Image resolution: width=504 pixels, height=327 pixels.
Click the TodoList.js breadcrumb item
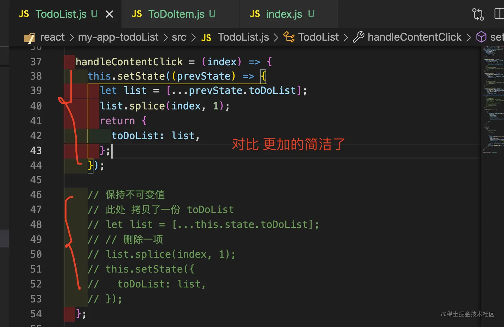243,37
